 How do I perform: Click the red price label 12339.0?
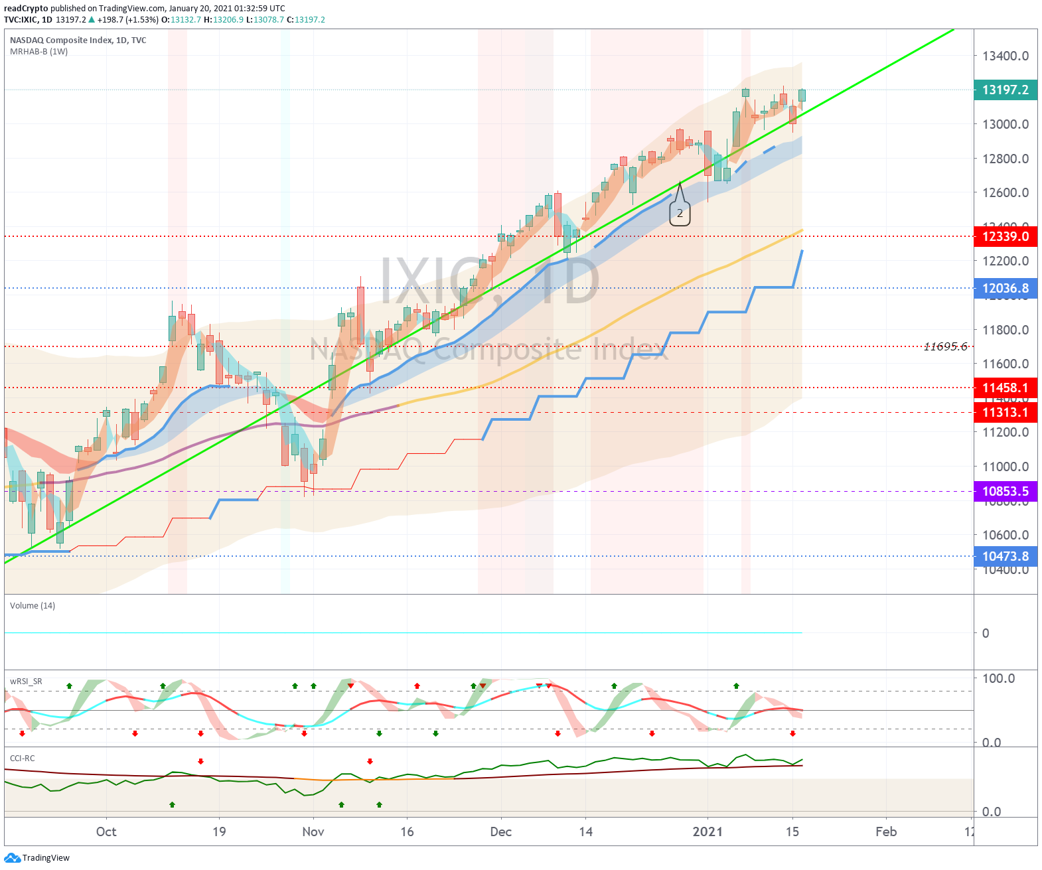(1005, 237)
